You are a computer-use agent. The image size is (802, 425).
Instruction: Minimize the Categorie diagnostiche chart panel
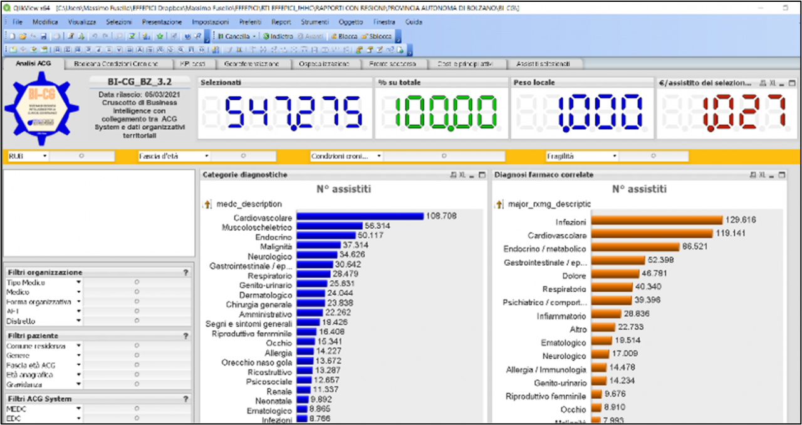(x=472, y=176)
